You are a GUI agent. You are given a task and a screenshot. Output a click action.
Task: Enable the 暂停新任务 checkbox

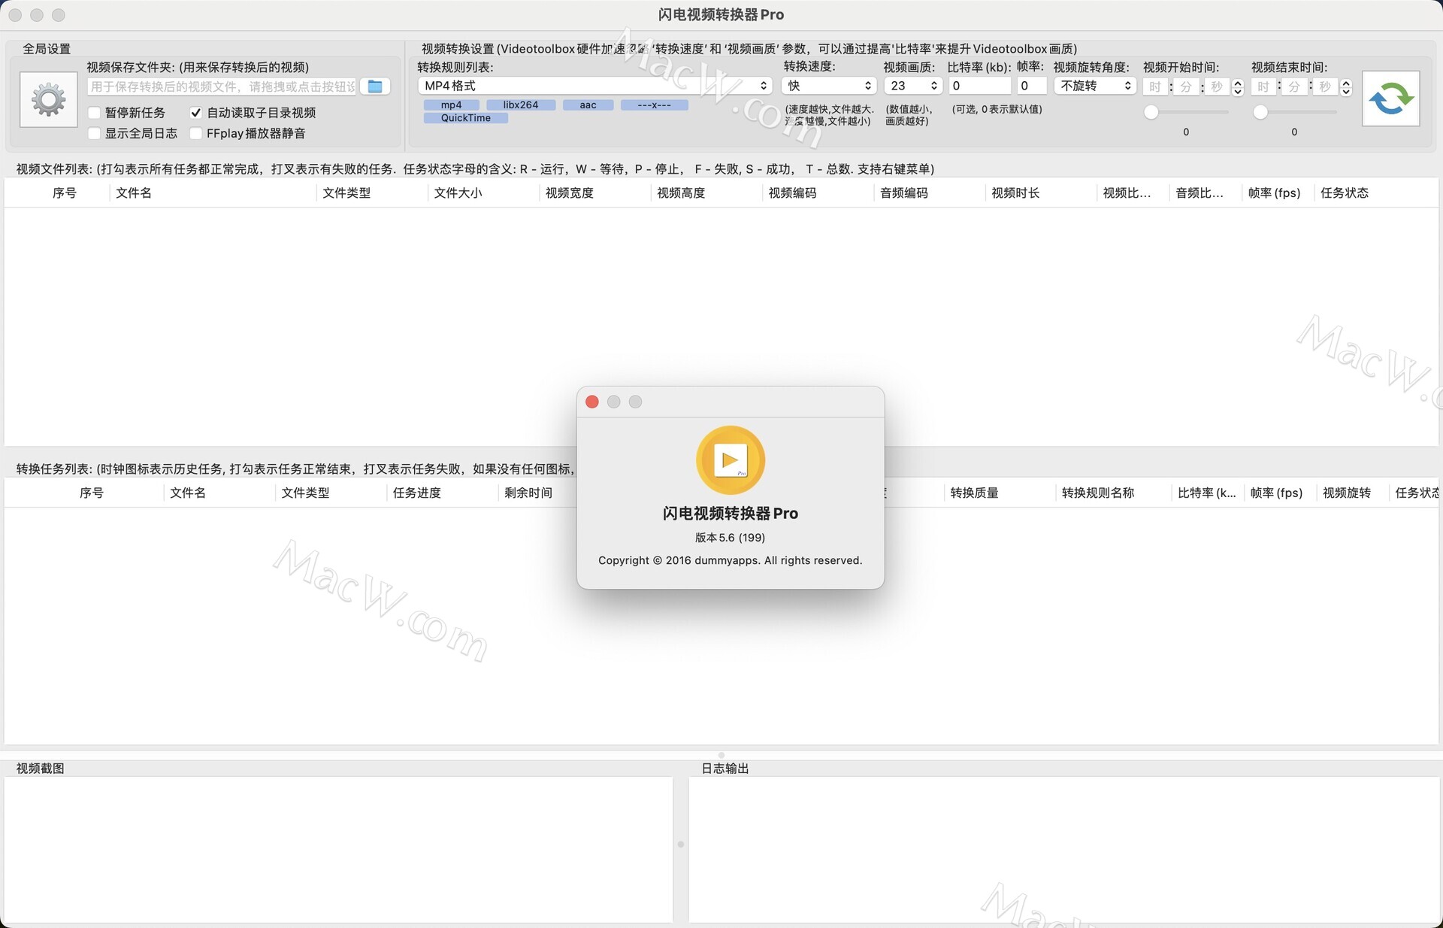[x=95, y=113]
